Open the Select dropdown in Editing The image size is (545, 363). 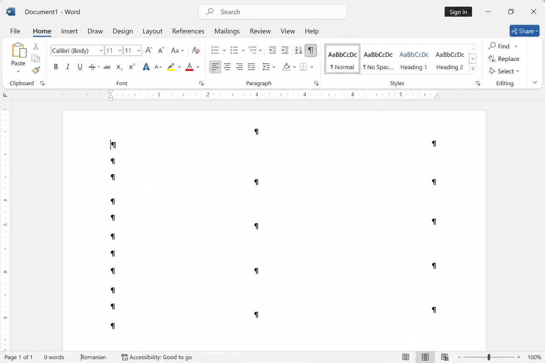pyautogui.click(x=504, y=71)
